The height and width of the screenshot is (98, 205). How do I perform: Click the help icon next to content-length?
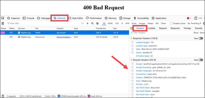tap(132, 42)
